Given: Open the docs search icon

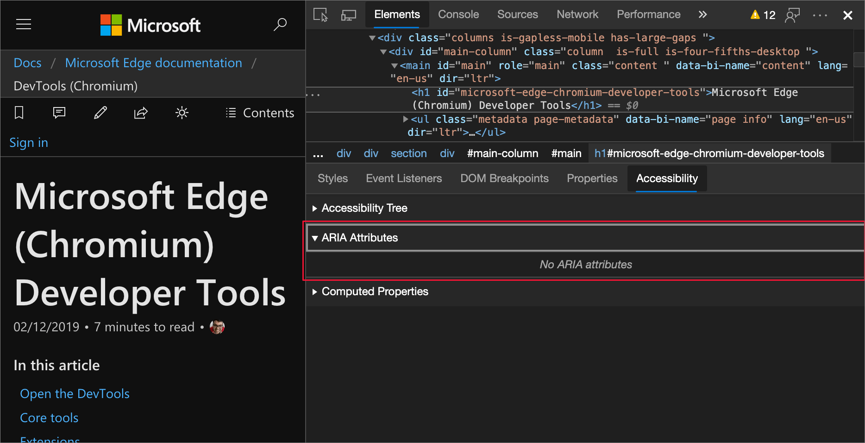Looking at the screenshot, I should [280, 24].
